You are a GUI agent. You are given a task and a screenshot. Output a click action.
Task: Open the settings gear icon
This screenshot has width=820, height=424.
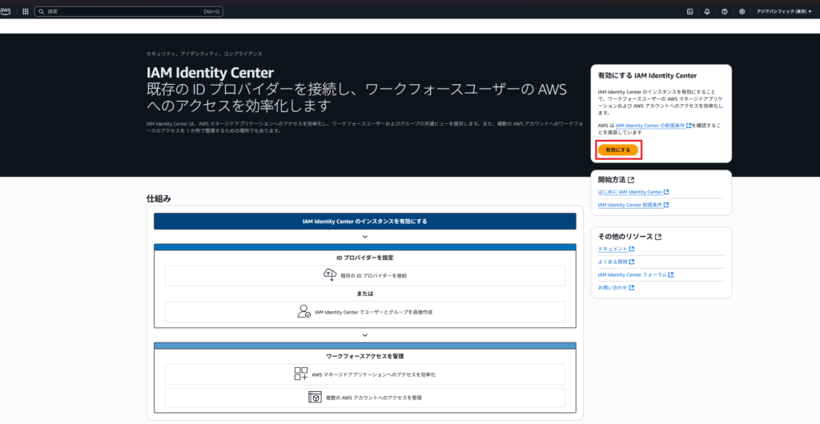pyautogui.click(x=742, y=11)
